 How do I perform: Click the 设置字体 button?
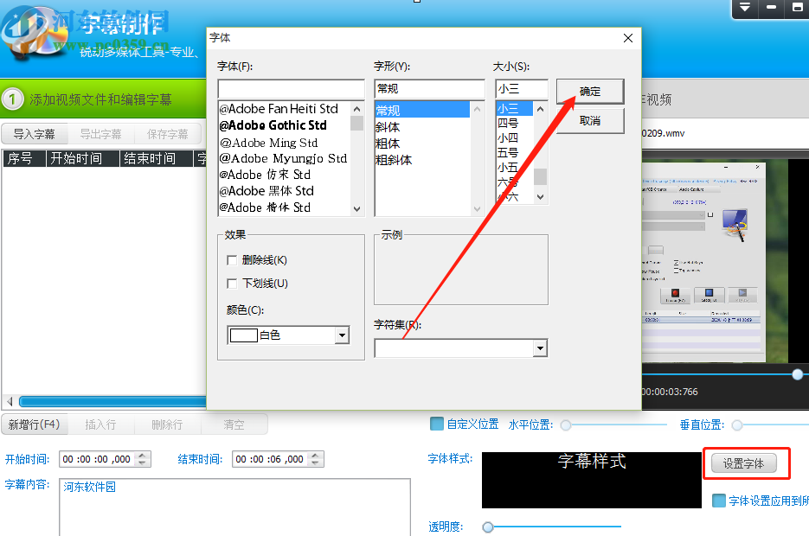744,463
